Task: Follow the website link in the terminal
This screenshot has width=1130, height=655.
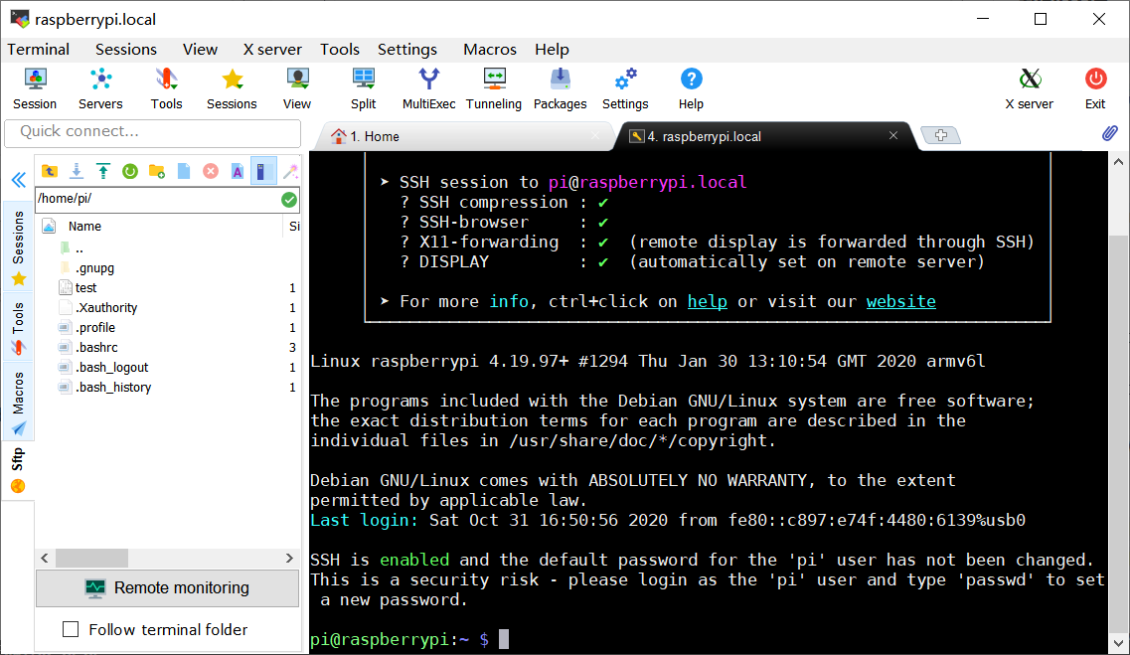Action: (900, 301)
